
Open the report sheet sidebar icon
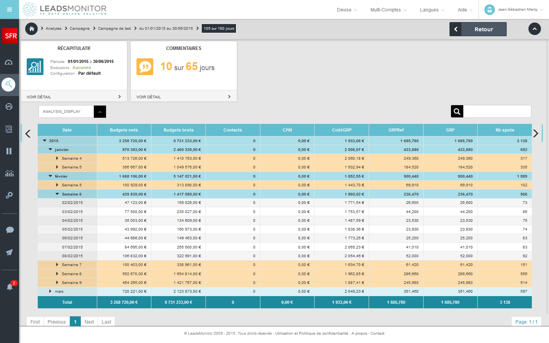click(x=9, y=129)
